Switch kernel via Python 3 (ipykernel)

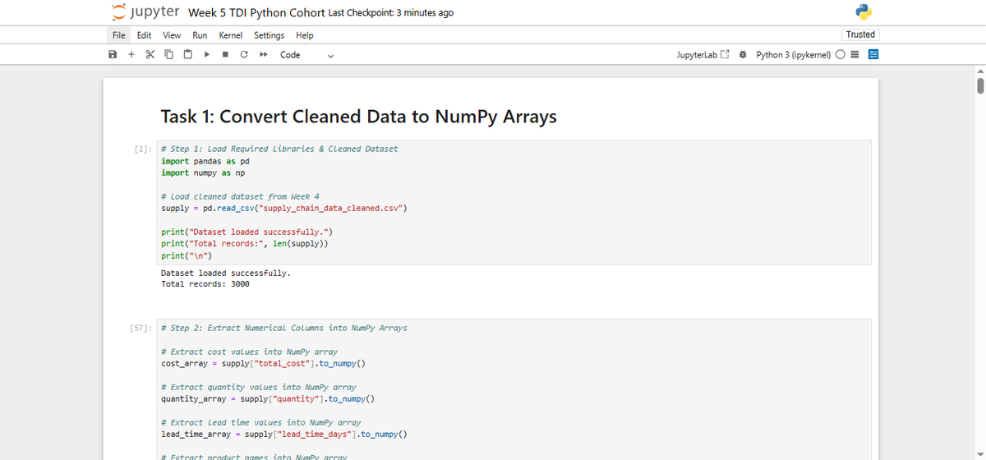(x=795, y=55)
